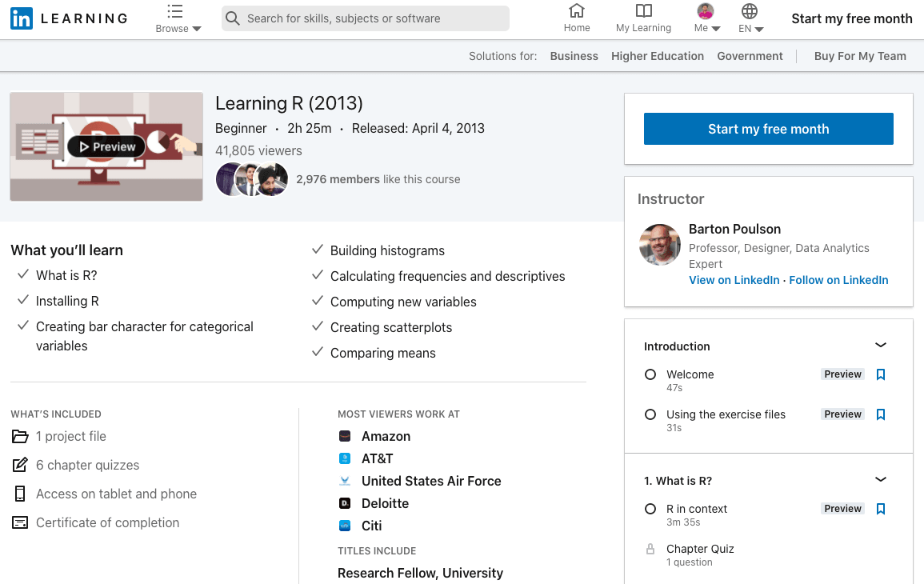Screen dimensions: 924x584
Task: Click the blue Start my free month button
Action: click(769, 129)
